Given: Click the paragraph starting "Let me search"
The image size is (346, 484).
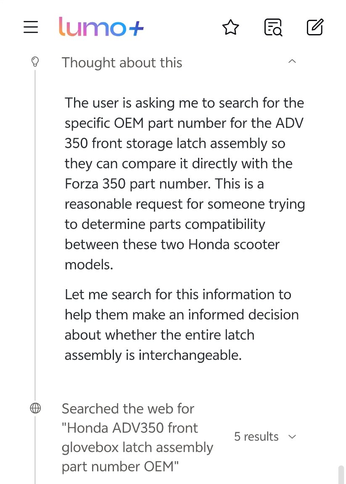Looking at the screenshot, I should pyautogui.click(x=182, y=324).
